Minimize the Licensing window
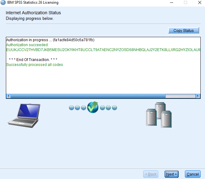 tap(172, 2)
